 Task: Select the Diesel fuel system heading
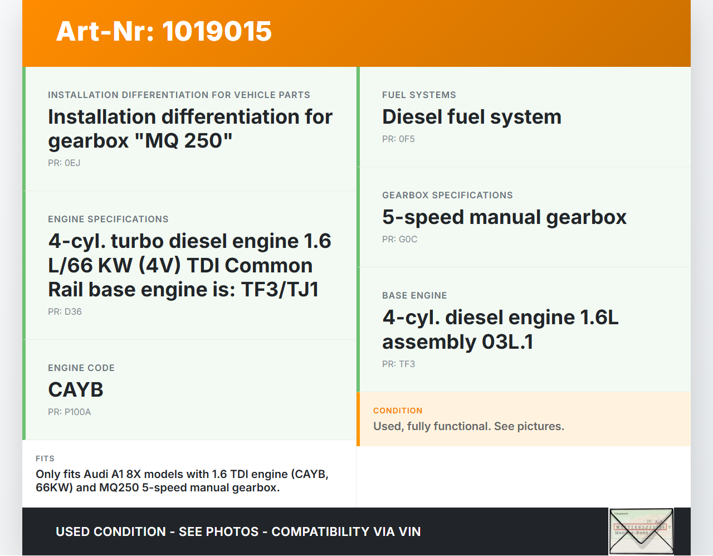471,117
